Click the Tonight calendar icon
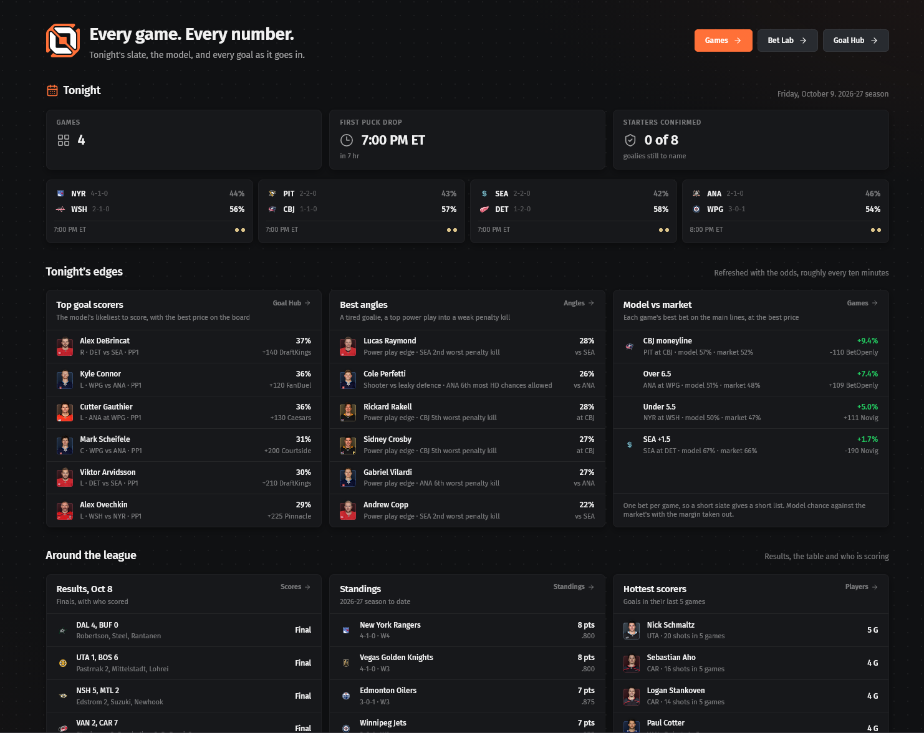This screenshot has height=733, width=924. 52,90
